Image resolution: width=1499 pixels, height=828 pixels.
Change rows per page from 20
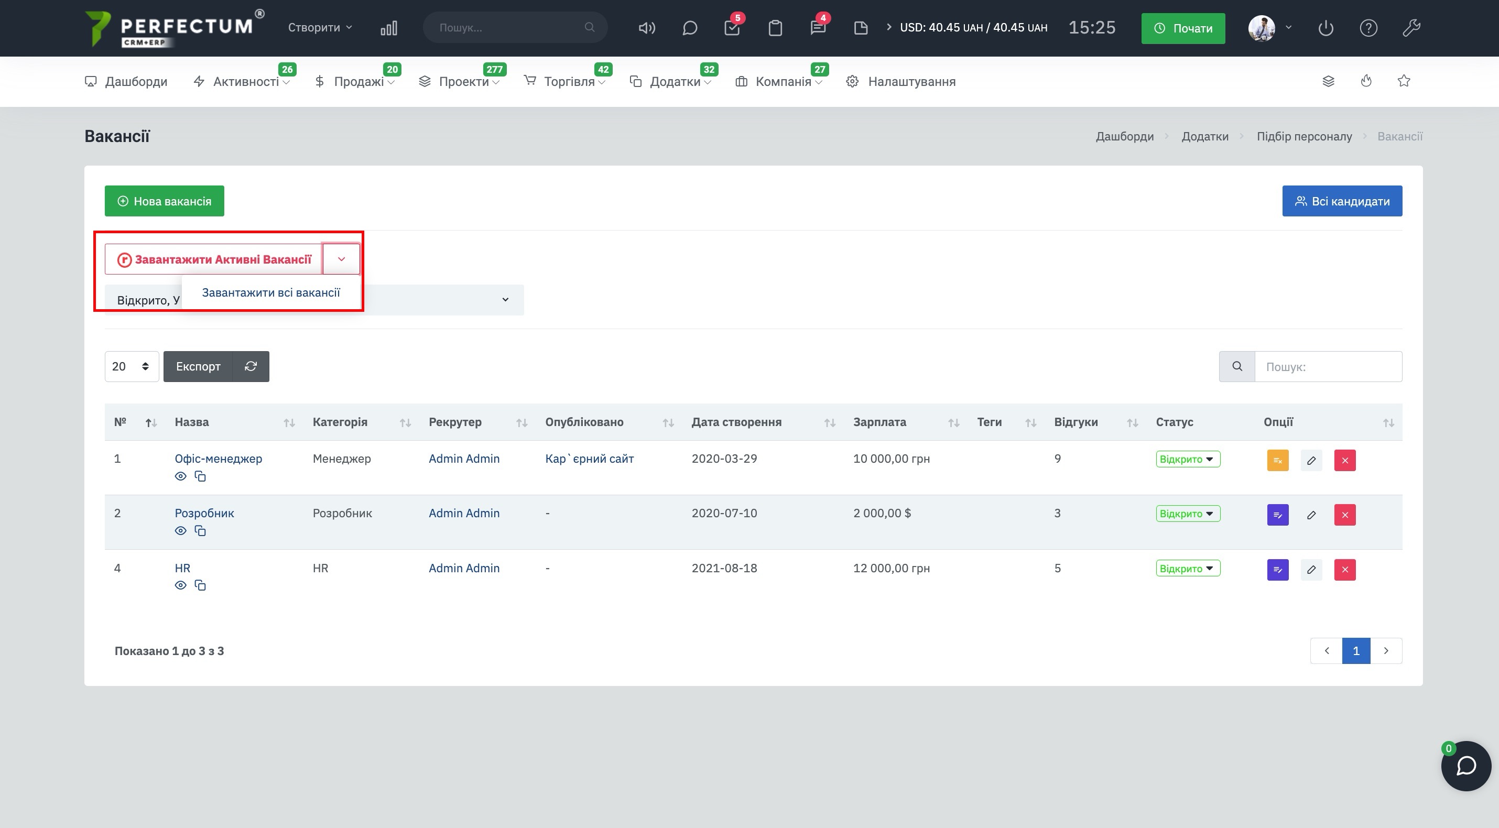point(132,366)
